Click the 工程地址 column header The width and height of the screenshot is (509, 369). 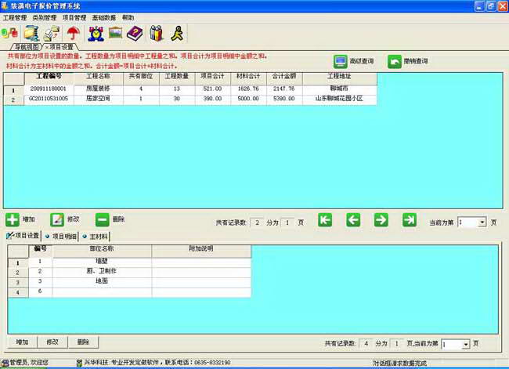tap(340, 77)
